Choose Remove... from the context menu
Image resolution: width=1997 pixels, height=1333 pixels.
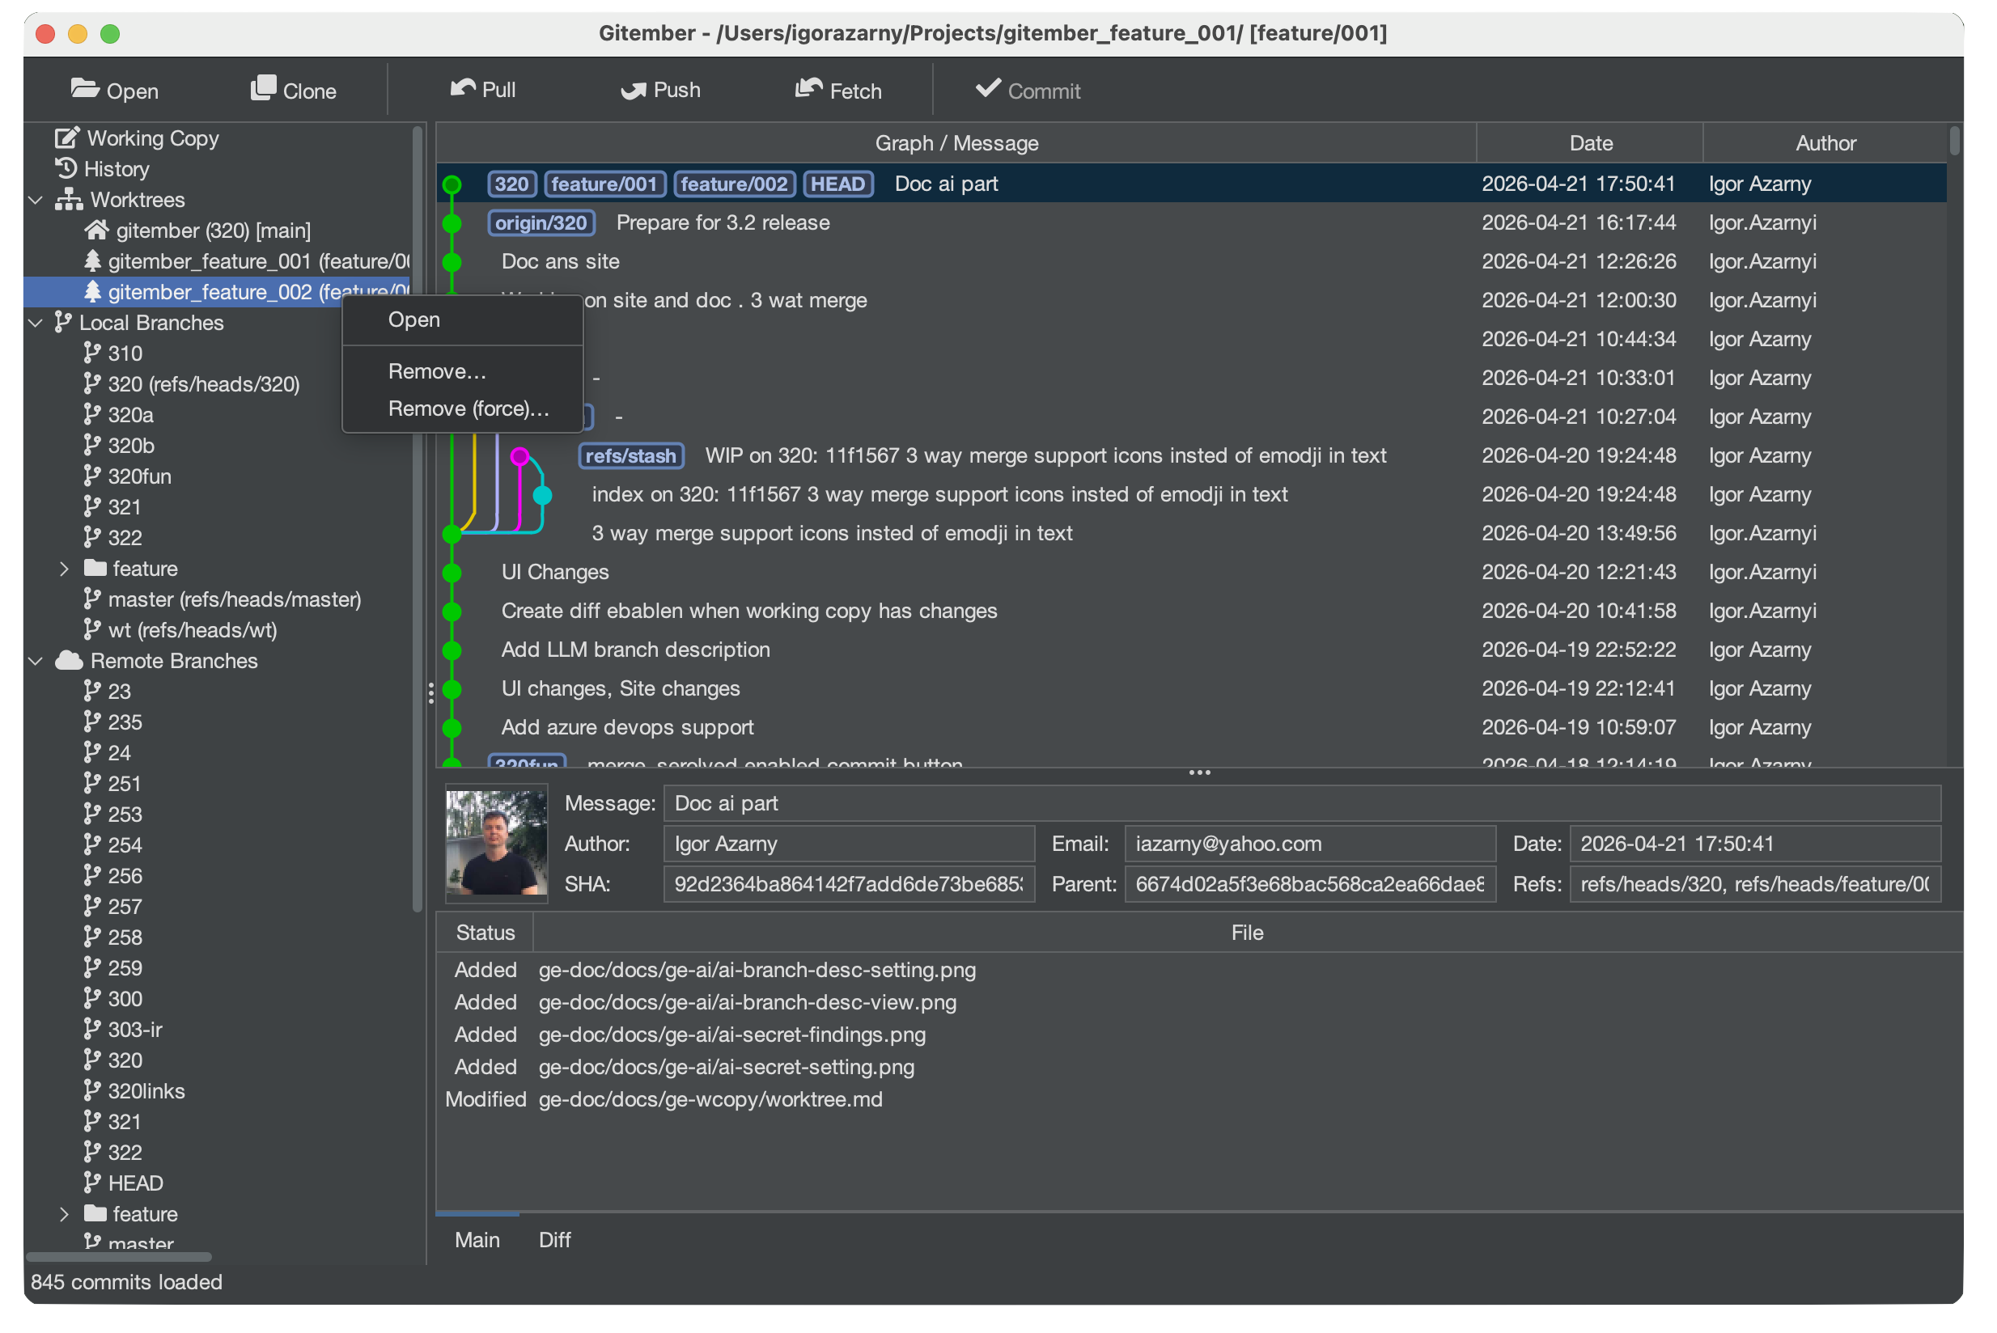click(x=436, y=370)
